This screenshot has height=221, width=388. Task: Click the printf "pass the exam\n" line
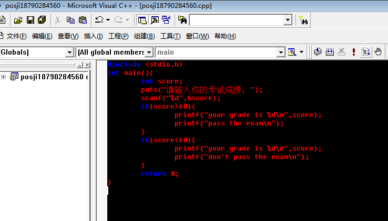click(x=229, y=123)
